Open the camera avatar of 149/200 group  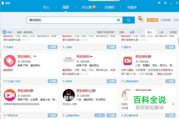click(x=128, y=61)
